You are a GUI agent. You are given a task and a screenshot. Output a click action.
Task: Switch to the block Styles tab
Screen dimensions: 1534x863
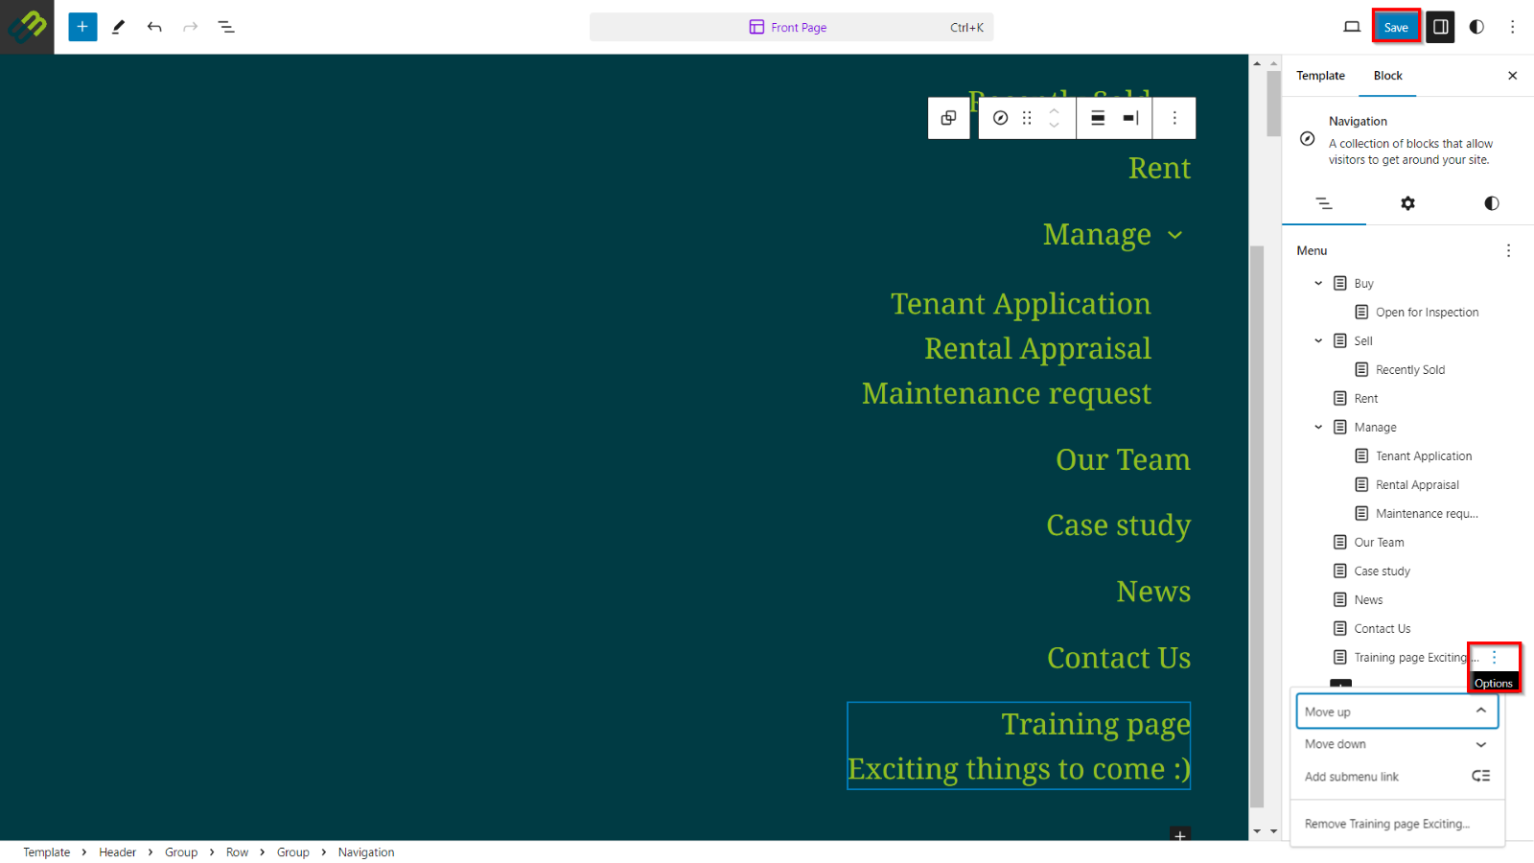[x=1492, y=203]
